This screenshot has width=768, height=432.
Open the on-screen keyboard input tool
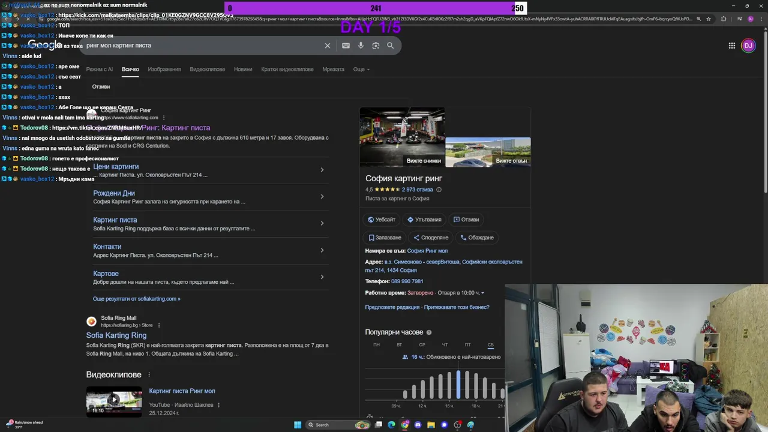click(346, 46)
